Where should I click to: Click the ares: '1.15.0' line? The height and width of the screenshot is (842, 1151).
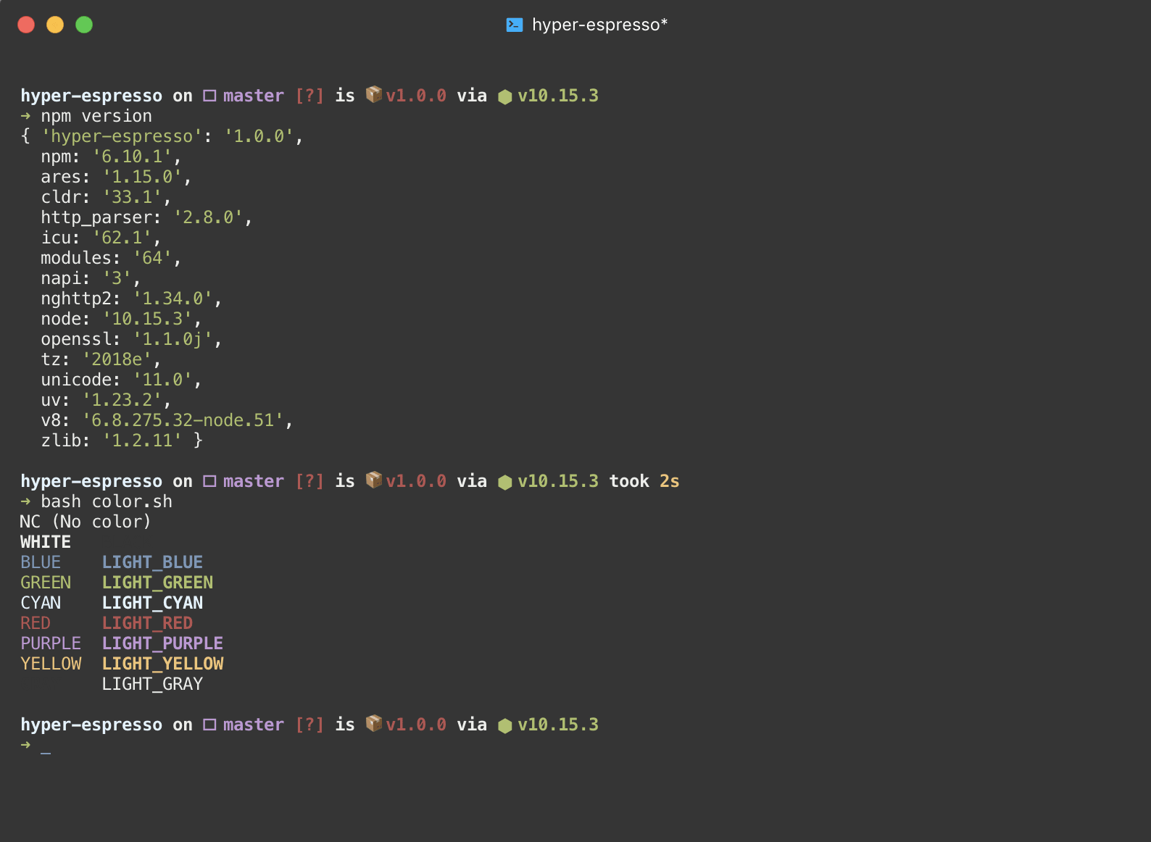116,177
